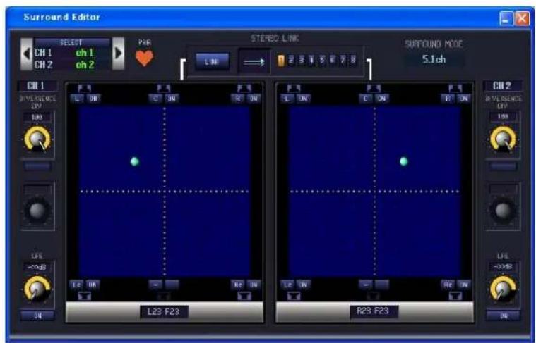Toggle the ON button beside CH 2's R
This screenshot has height=343, width=536.
tap(464, 99)
